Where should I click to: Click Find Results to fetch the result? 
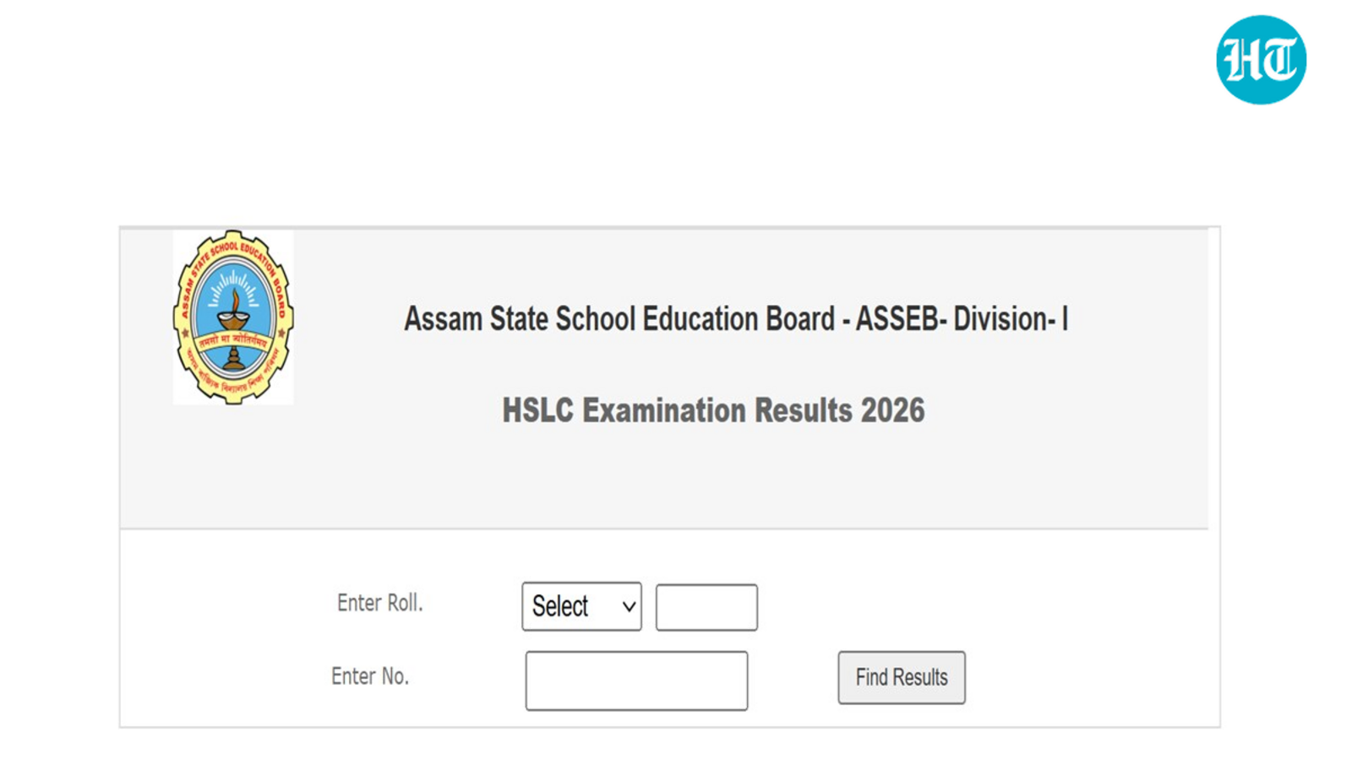tap(901, 677)
